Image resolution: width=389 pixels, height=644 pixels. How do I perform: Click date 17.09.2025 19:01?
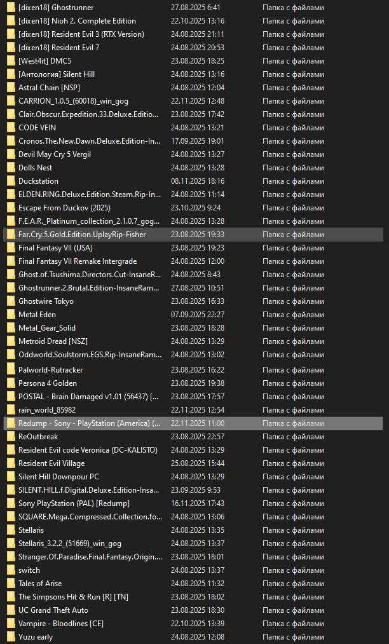tap(198, 141)
